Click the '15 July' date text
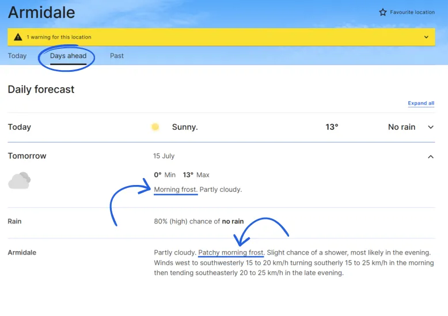 click(164, 156)
